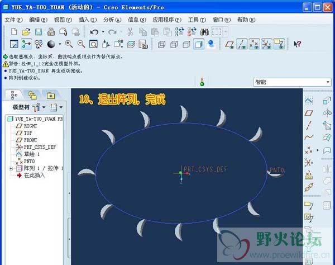Save the model with diskette icon
The height and width of the screenshot is (265, 335).
point(38,32)
